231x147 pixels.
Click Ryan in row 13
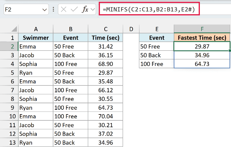(x=36, y=143)
